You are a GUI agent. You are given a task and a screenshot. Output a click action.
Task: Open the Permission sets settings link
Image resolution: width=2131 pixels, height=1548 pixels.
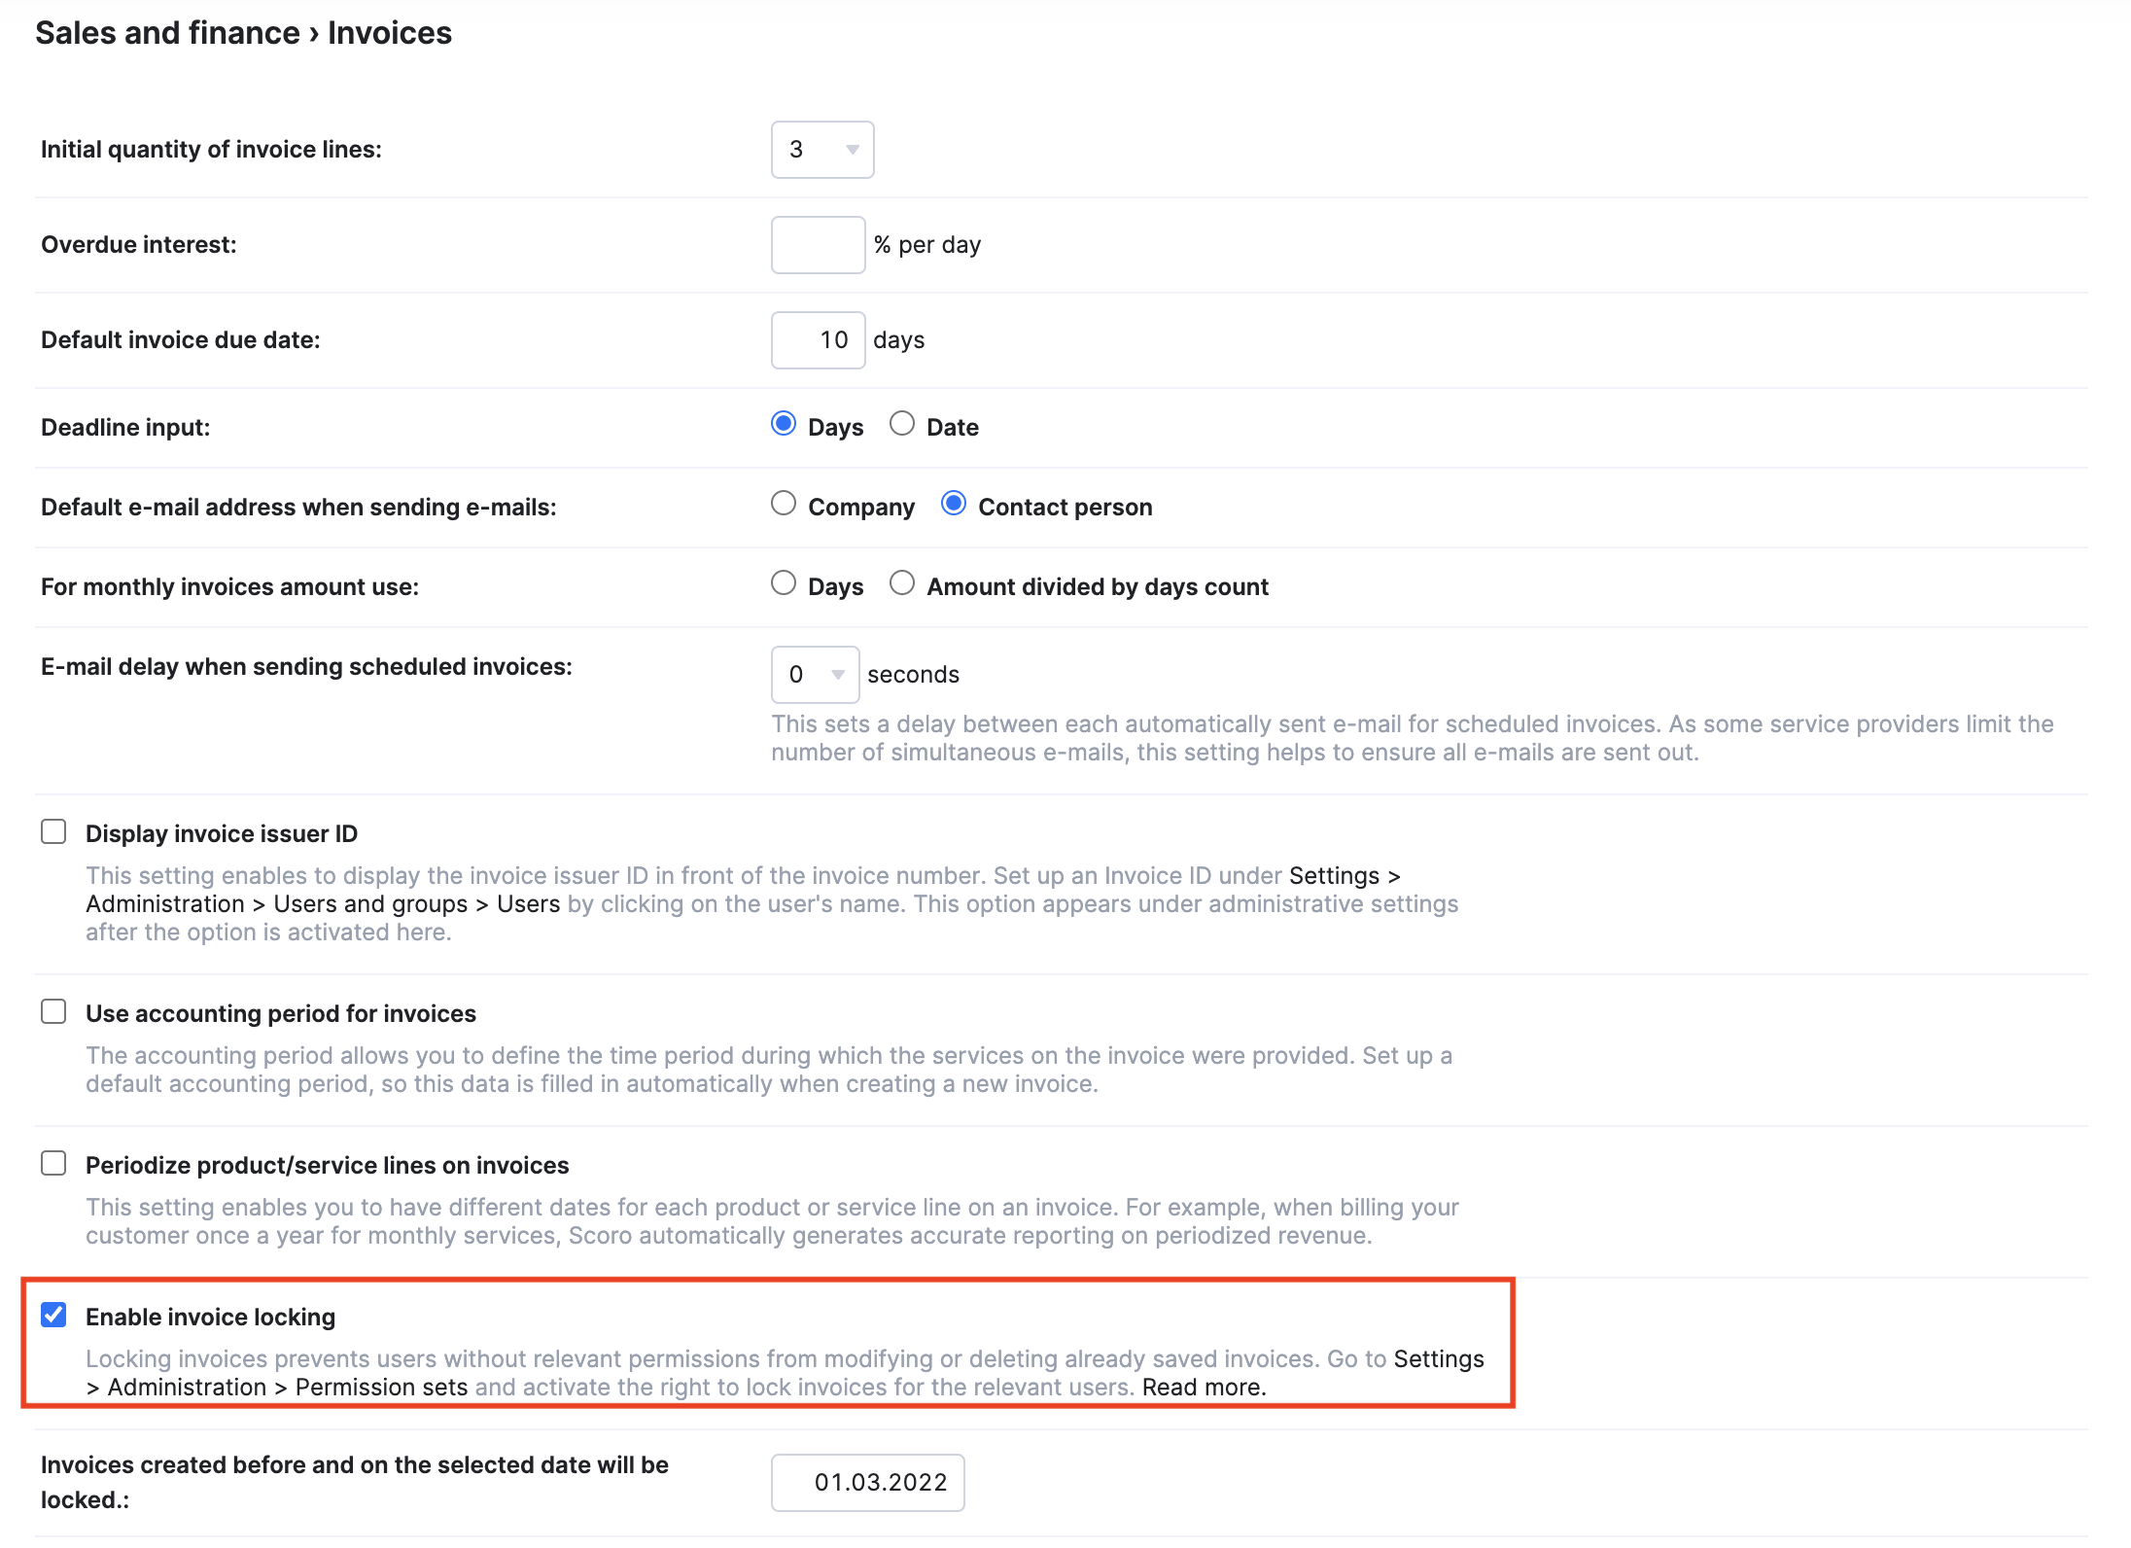(x=381, y=1388)
